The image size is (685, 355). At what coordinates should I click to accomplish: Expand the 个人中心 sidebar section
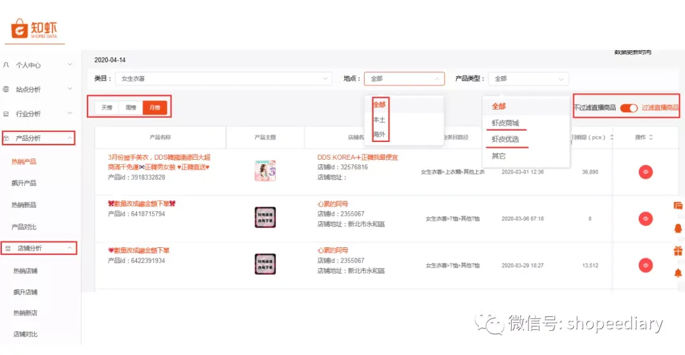coord(37,65)
